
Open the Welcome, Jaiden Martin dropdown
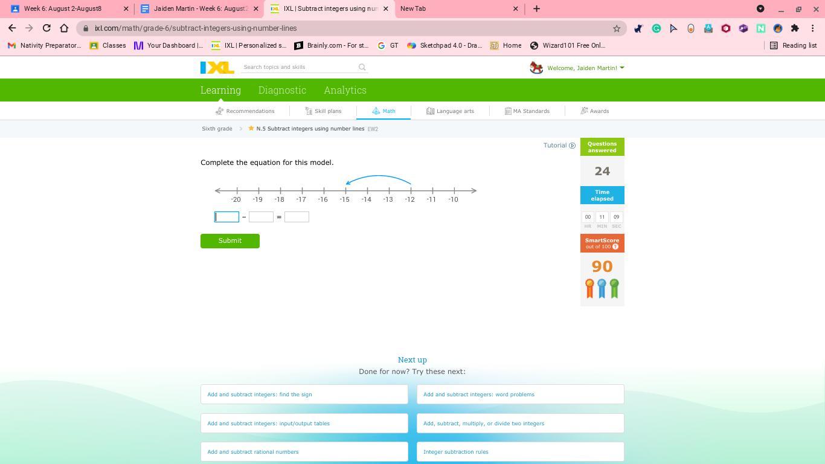585,68
